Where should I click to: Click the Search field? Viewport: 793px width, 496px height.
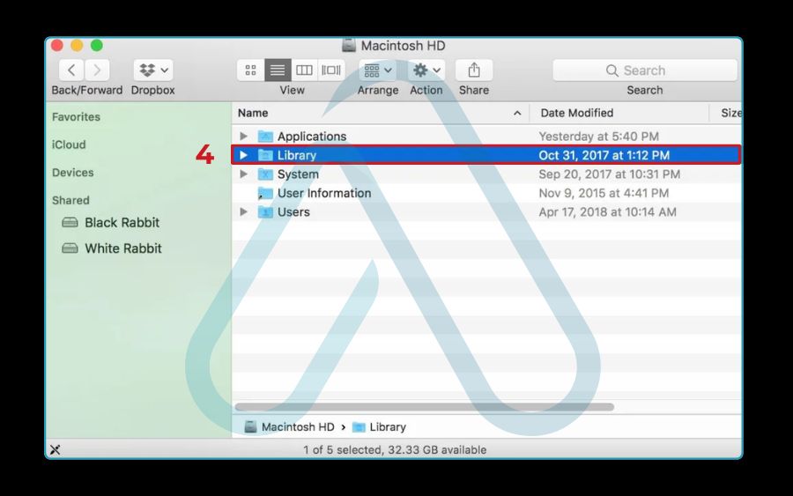point(644,70)
